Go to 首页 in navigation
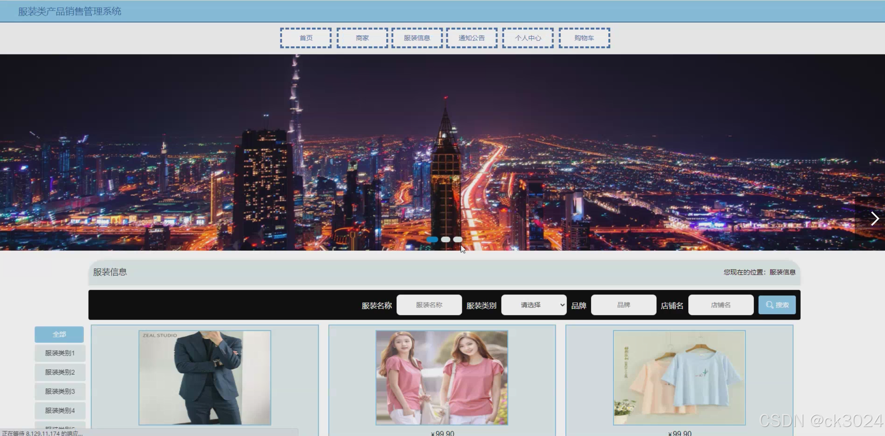Screen dimensions: 885x436 click(x=306, y=38)
